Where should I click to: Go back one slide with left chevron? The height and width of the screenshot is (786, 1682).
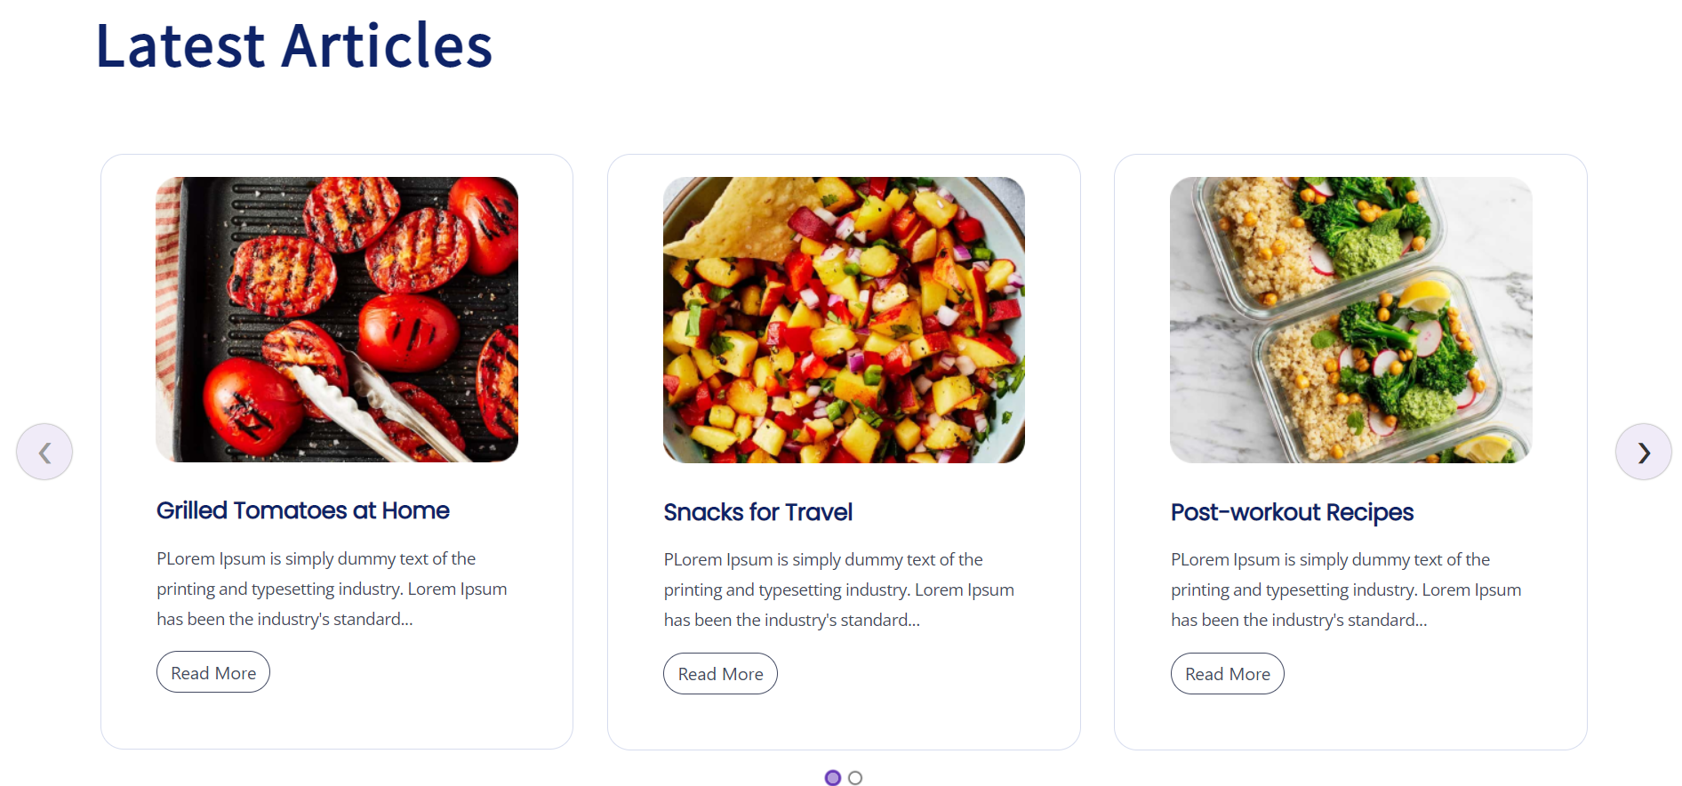coord(44,452)
